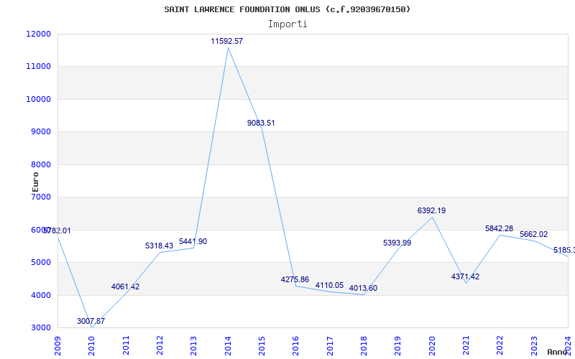
Task: Select the 5441.90 data label
Action: coord(193,242)
